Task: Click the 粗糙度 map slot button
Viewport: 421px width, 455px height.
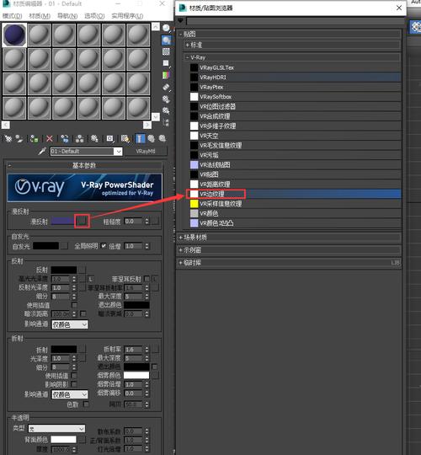Action: 156,221
